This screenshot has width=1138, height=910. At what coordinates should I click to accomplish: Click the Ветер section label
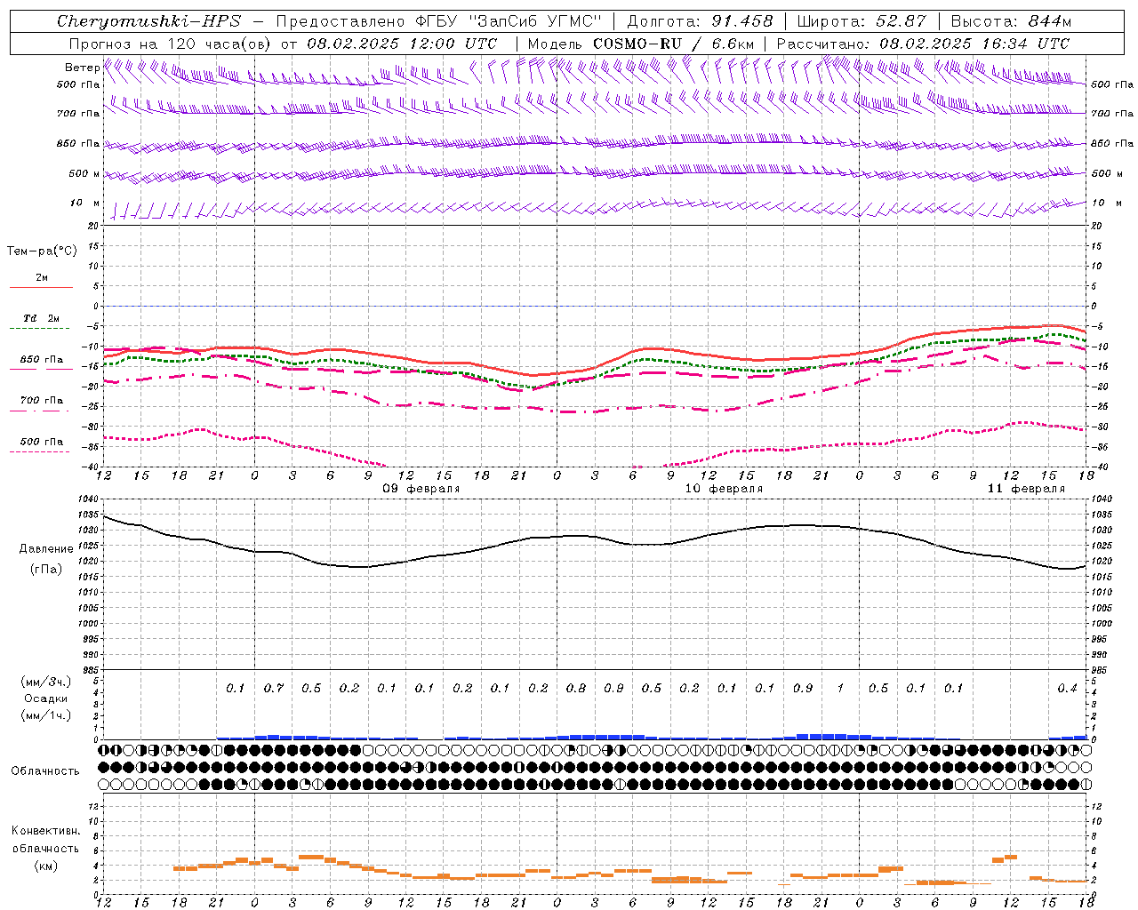[82, 68]
